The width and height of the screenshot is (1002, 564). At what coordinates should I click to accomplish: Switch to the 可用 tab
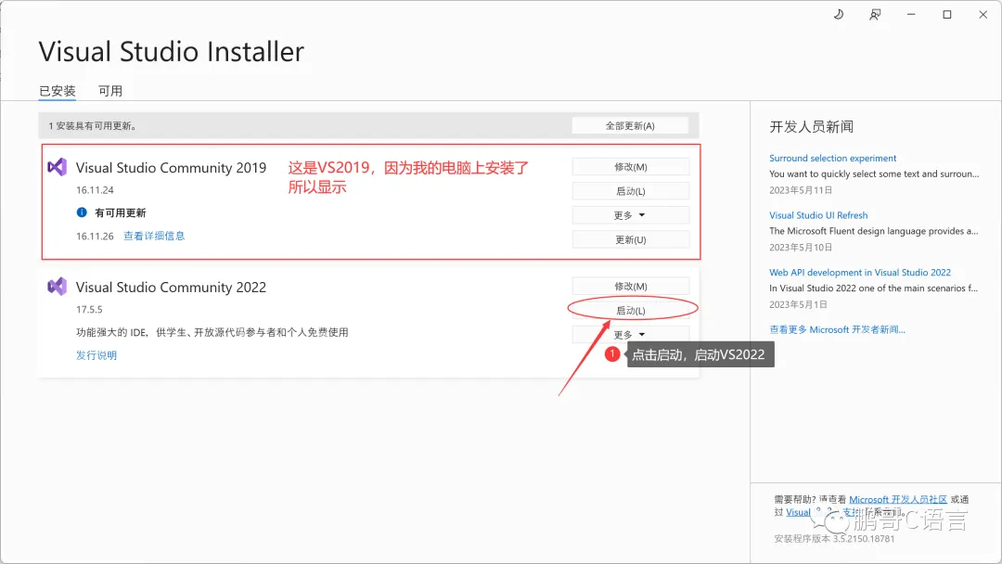coord(109,91)
